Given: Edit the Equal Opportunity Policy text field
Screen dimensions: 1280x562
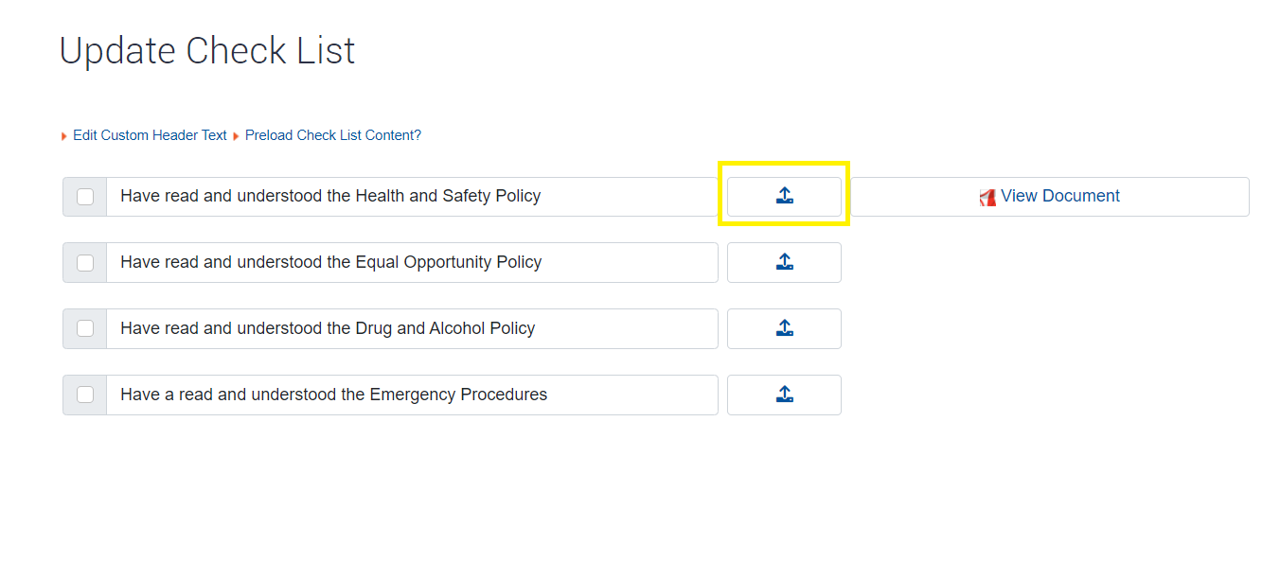Looking at the screenshot, I should [x=412, y=262].
